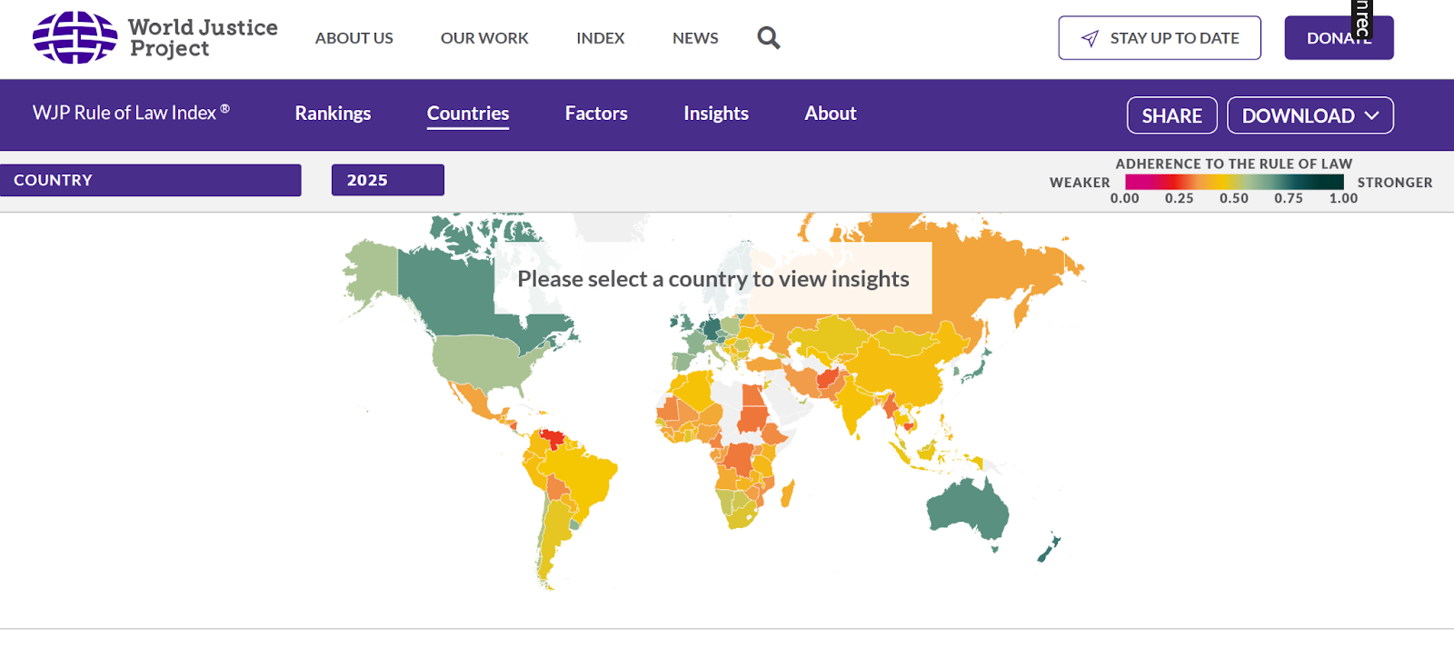This screenshot has width=1454, height=648.
Task: Go to the About tab in the index bar
Action: [x=830, y=114]
